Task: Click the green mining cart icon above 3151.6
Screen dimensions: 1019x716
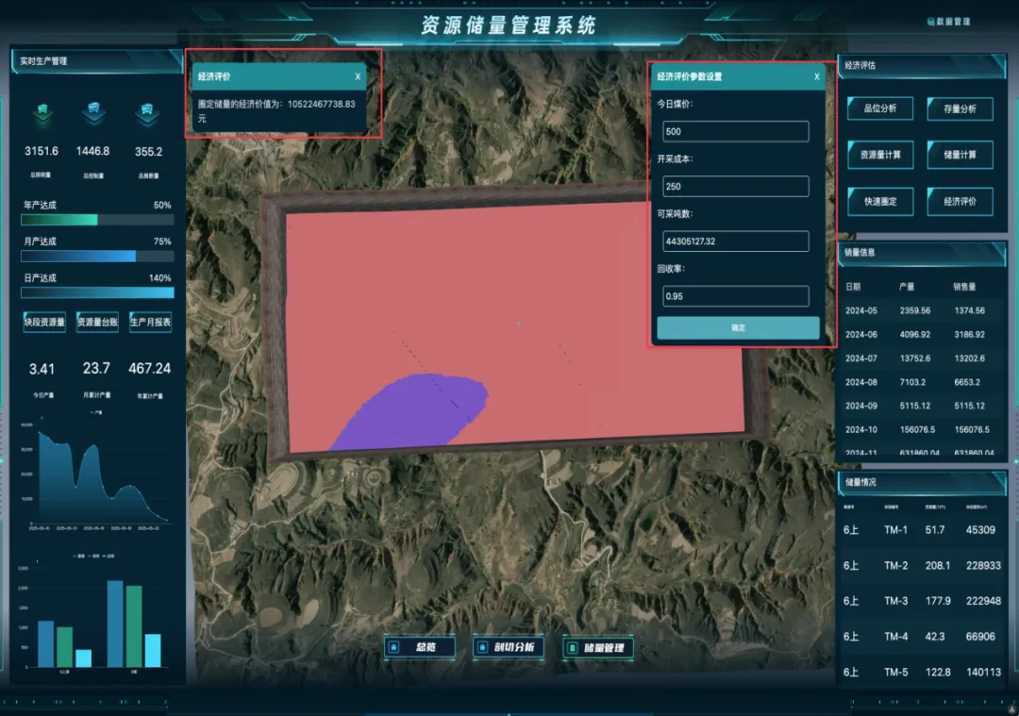Action: coord(42,111)
